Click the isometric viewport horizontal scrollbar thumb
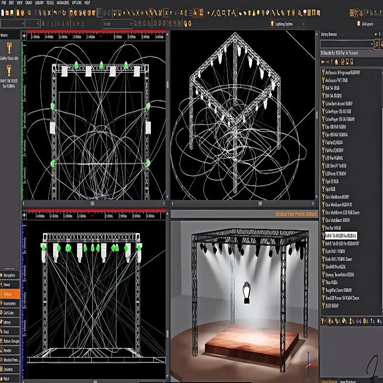Screen dimensions: 383x383 tap(260, 203)
